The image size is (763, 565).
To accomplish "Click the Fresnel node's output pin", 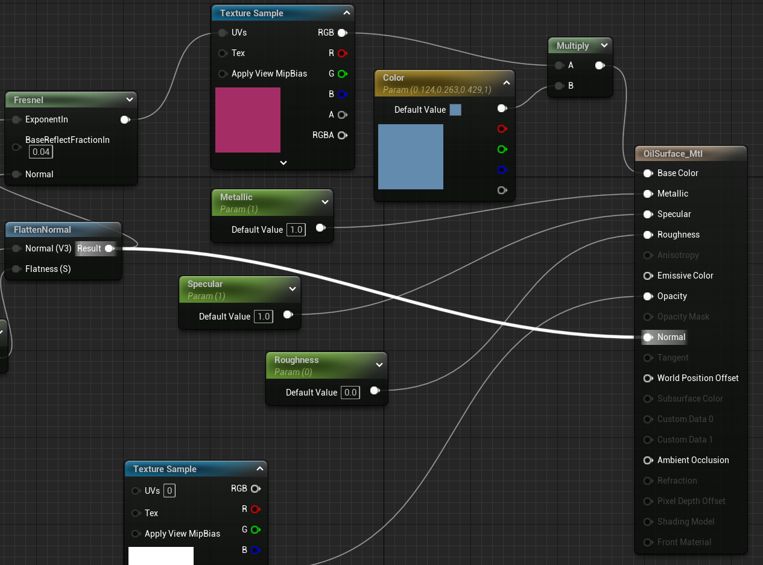I will pos(124,119).
